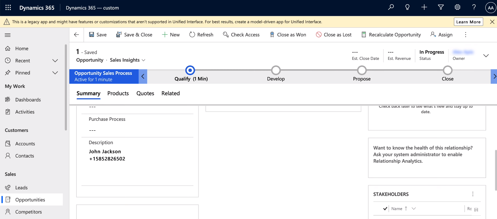Open Activities in the sidebar
Viewport: 497px width, 219px height.
point(32,112)
